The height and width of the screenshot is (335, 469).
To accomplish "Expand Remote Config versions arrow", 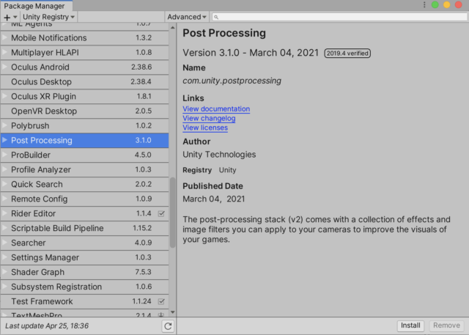I will pos(4,199).
